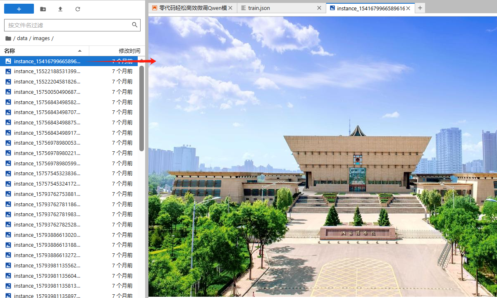Sort files by the 名称 column header
497x298 pixels.
pyautogui.click(x=45, y=51)
